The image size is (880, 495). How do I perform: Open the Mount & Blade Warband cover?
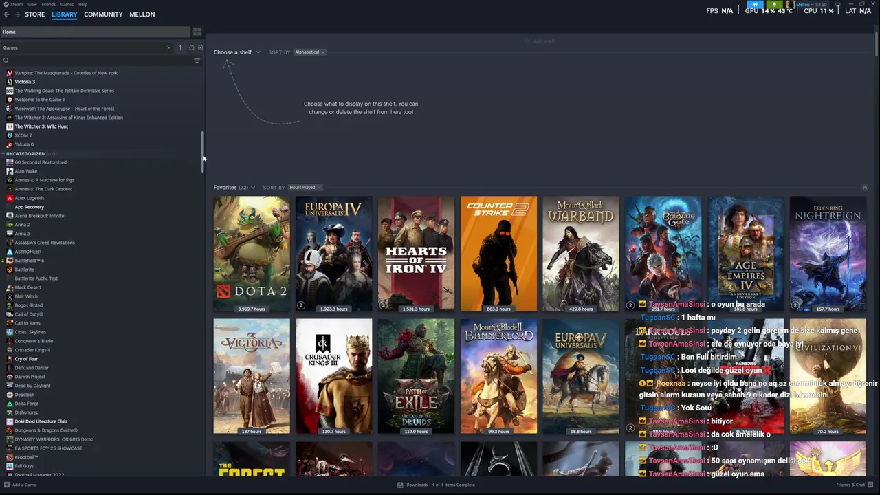[x=581, y=254]
